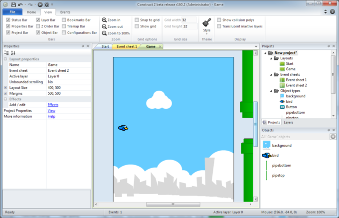Click the Event sheet 1 icon in tree

[x=282, y=80]
